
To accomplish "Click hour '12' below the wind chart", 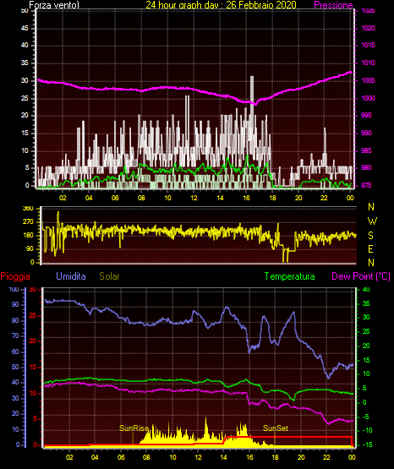I will [x=194, y=198].
